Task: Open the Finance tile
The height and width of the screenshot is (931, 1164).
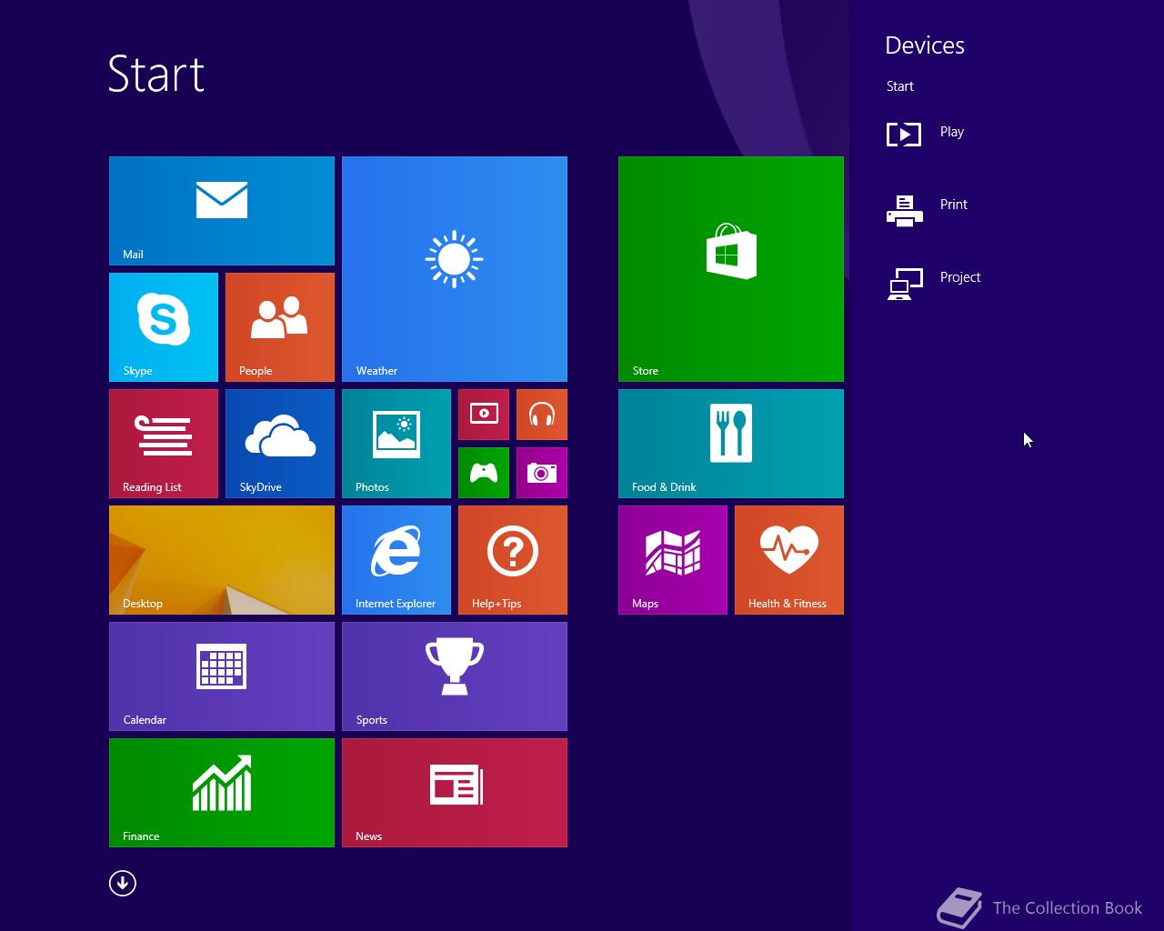Action: (222, 793)
